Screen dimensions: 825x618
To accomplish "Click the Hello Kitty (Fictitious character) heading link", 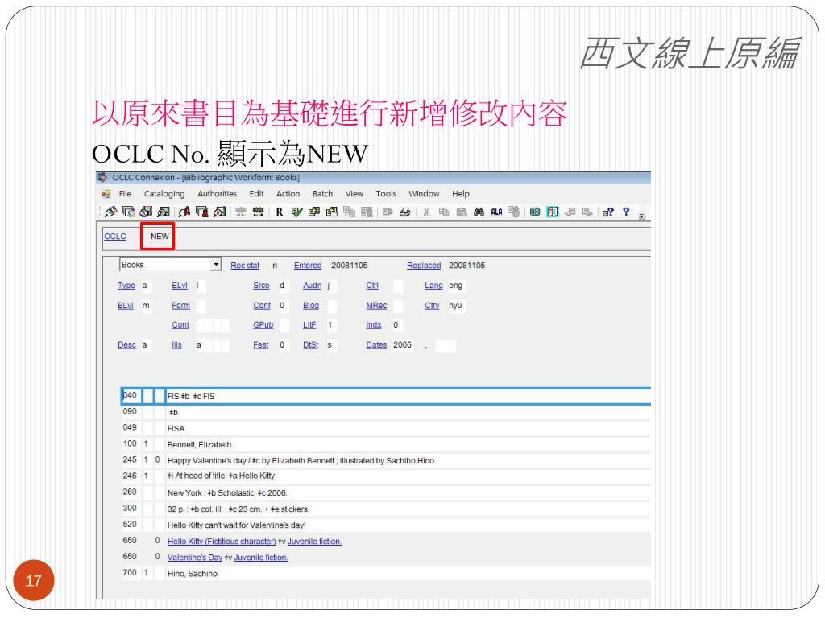I will (x=222, y=542).
